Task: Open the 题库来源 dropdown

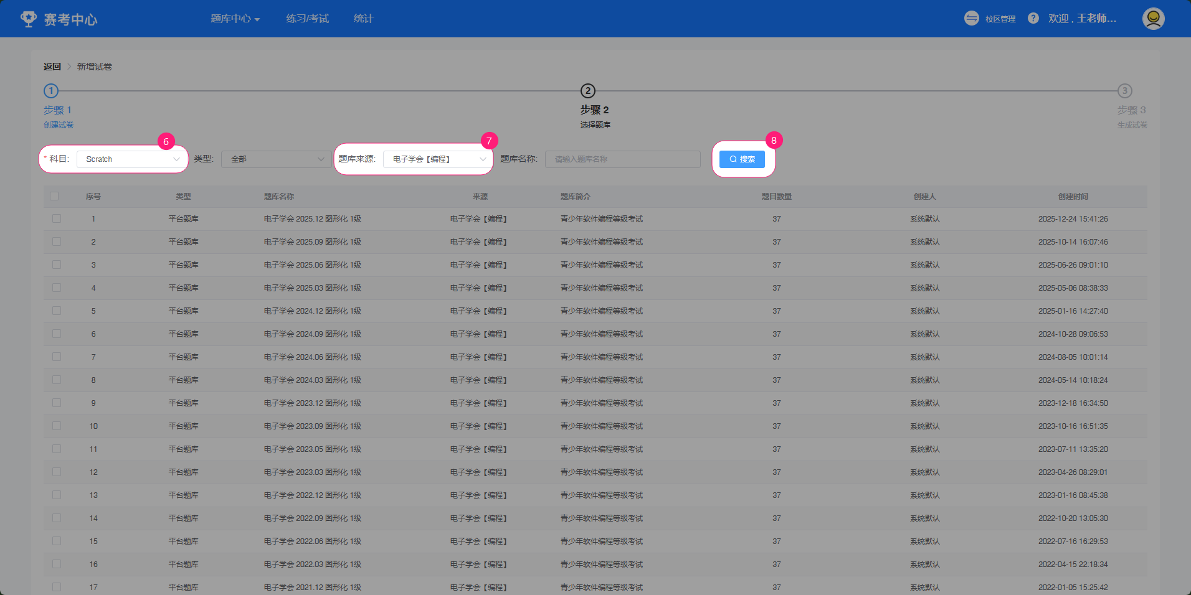Action: tap(437, 159)
